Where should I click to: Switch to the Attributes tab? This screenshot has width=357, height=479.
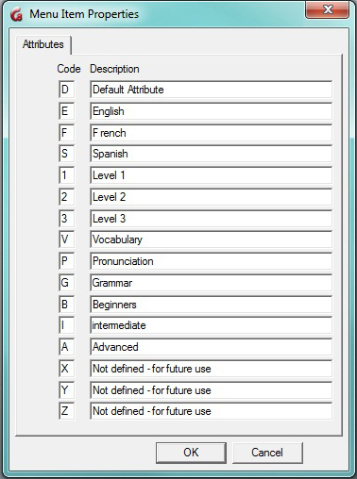[x=43, y=44]
